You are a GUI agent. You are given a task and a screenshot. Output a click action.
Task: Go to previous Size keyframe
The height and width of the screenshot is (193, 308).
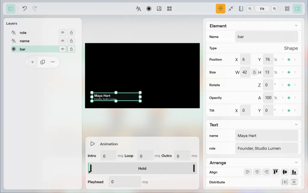click(283, 72)
